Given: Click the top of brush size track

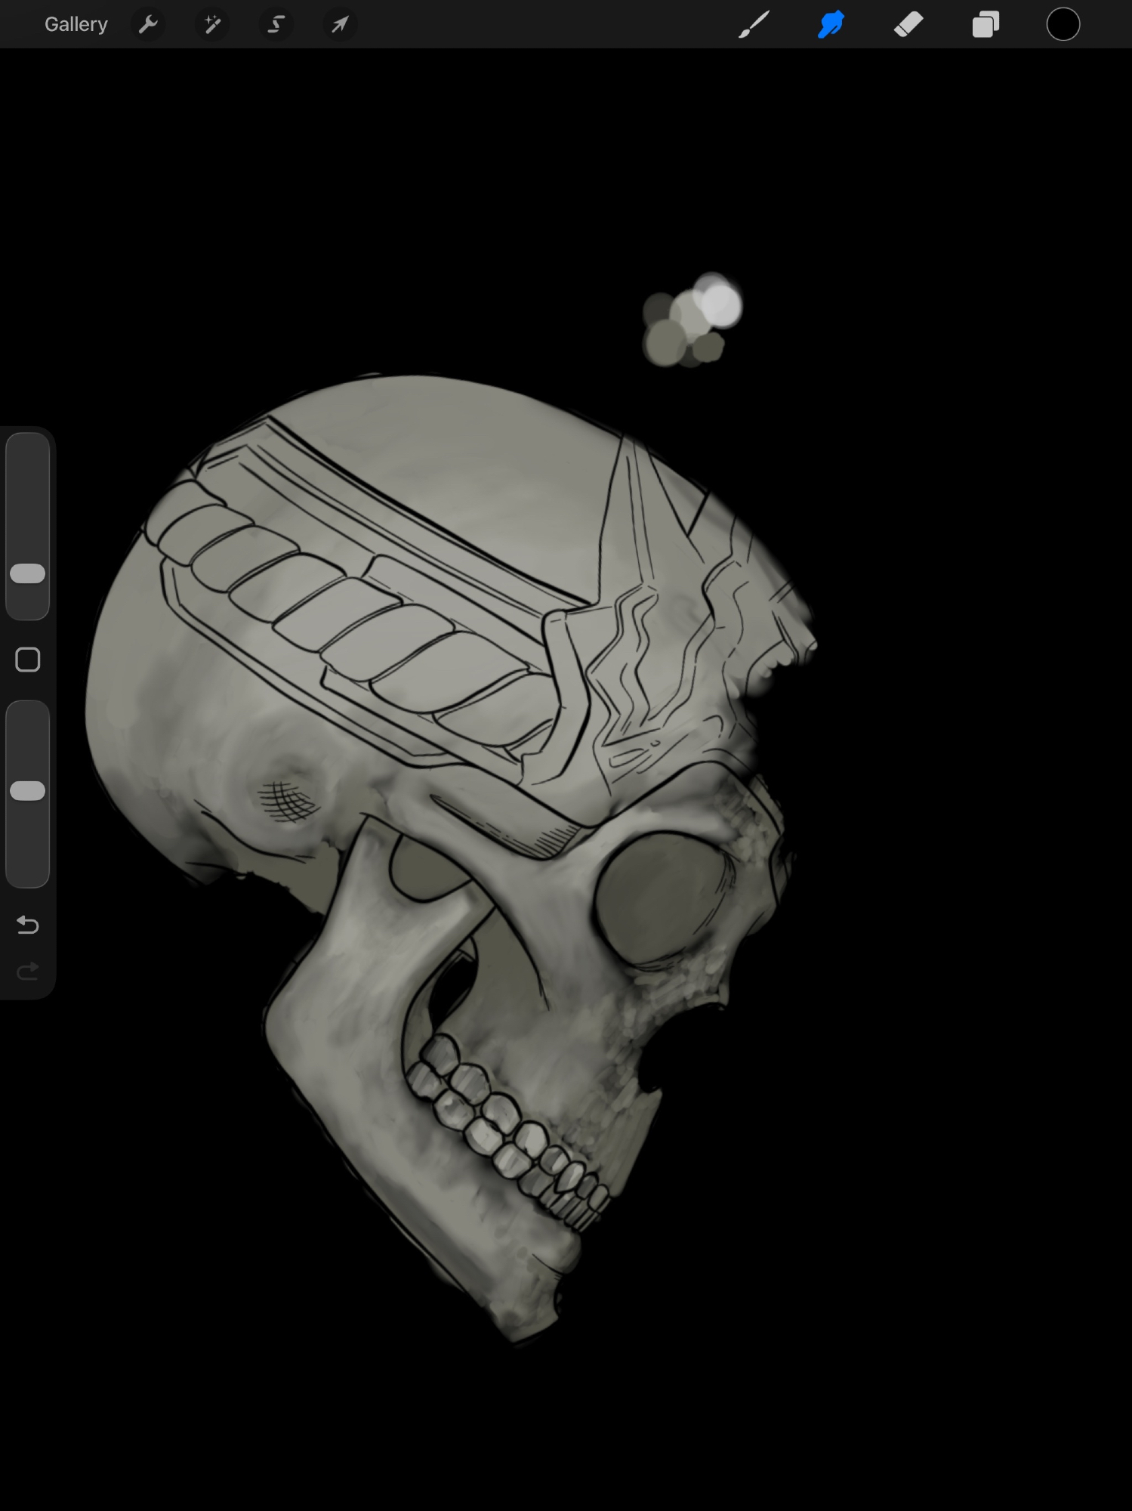Looking at the screenshot, I should [28, 447].
